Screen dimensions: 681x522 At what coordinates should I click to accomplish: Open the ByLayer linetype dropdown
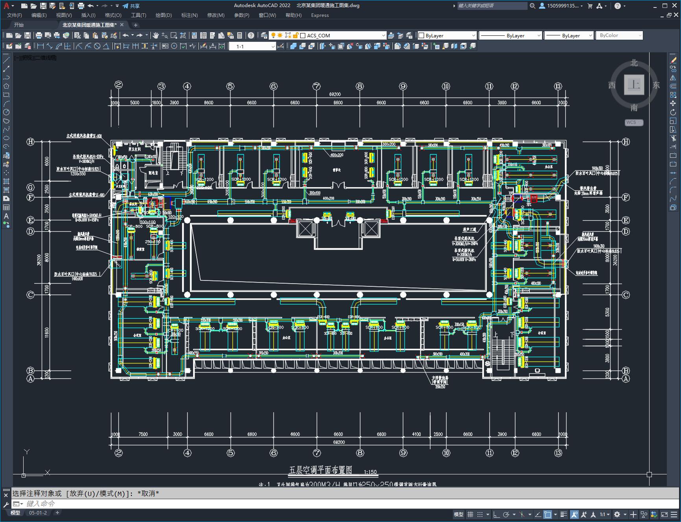pyautogui.click(x=539, y=35)
